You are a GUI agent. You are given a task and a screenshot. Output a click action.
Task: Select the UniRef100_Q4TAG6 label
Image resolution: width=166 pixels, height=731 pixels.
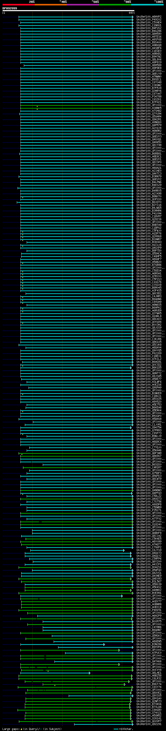[x=149, y=662]
